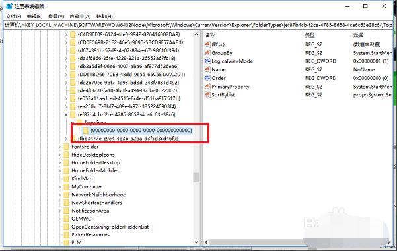Expand the MyComputer key
The height and width of the screenshot is (251, 397).
[x=59, y=187]
